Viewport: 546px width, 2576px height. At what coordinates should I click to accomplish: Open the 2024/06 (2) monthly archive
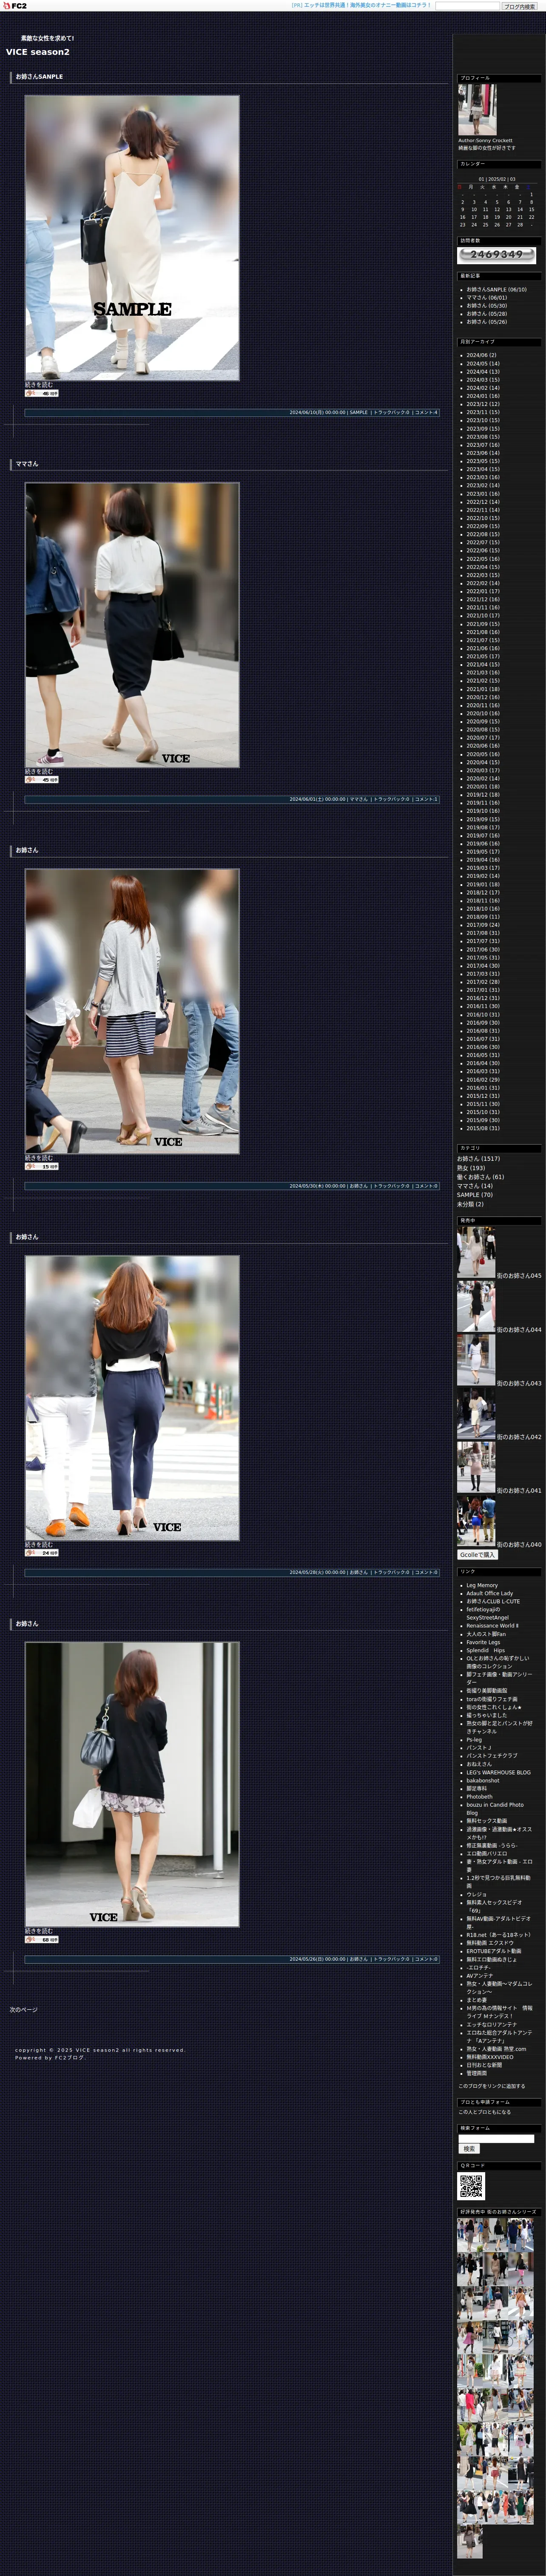point(481,355)
